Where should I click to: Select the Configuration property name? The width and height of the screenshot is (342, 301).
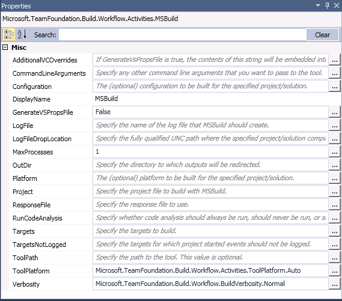(32, 87)
